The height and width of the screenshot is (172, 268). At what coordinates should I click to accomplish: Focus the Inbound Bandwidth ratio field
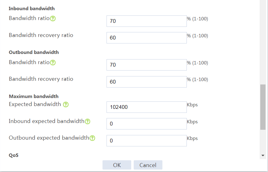click(146, 21)
